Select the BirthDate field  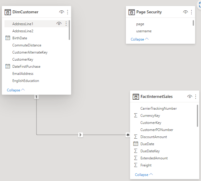[20, 38]
